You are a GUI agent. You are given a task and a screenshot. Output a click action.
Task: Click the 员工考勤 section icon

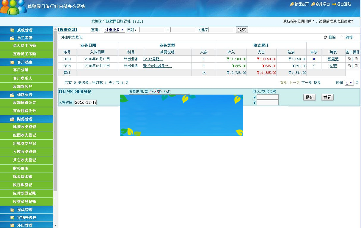click(x=12, y=38)
